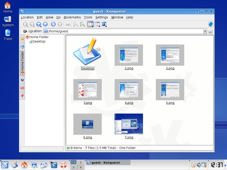Toggle the Icon View mode button

tap(90, 24)
